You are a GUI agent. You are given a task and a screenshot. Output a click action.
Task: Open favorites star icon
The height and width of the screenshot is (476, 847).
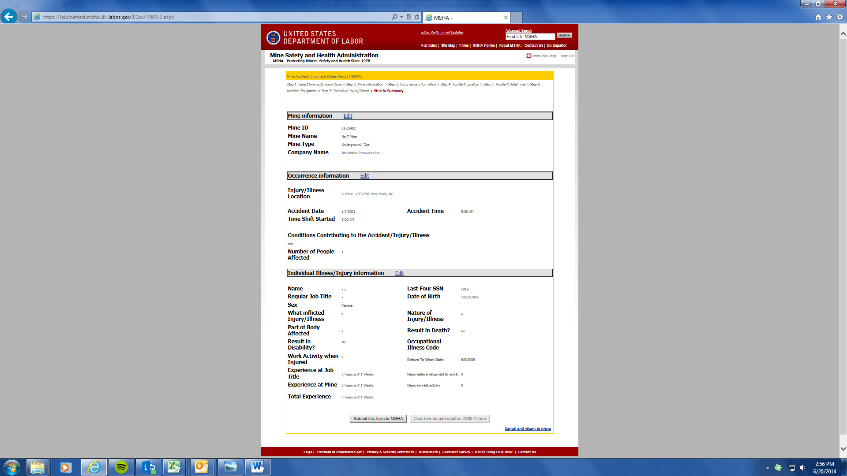tap(829, 17)
